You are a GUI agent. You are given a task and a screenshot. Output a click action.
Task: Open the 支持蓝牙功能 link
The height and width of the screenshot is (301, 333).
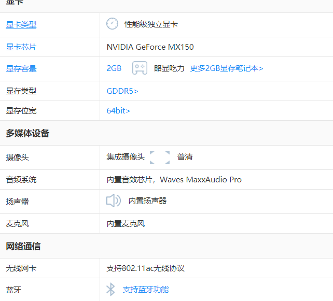coord(146,289)
